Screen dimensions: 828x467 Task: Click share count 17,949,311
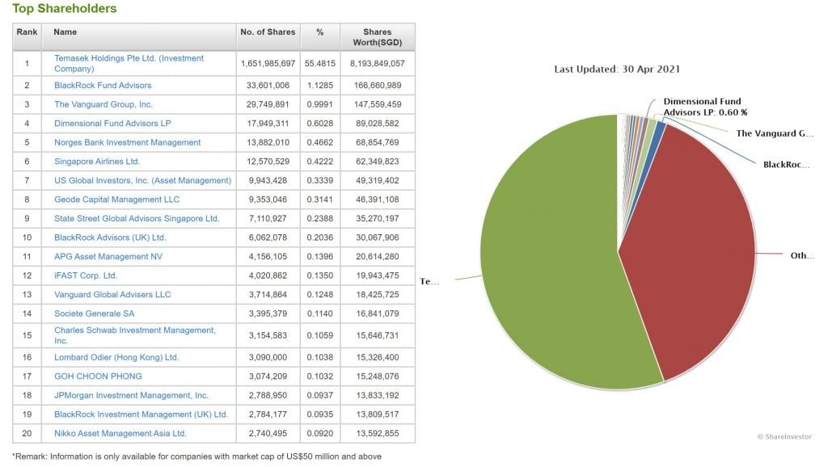[268, 124]
